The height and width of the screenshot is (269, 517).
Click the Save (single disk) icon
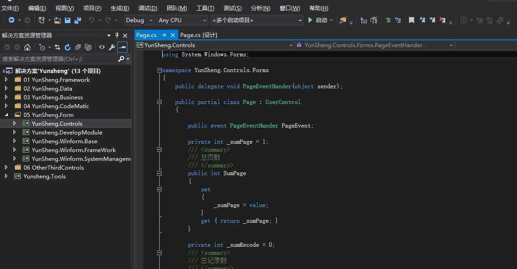tap(68, 20)
